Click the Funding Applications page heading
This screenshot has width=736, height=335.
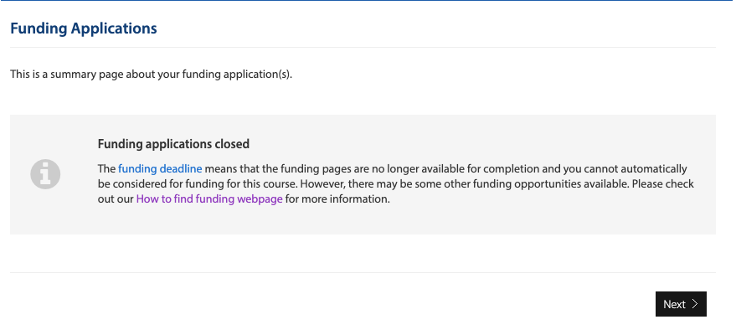point(84,28)
